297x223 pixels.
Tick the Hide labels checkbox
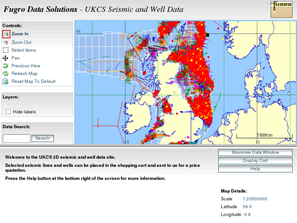(8, 112)
